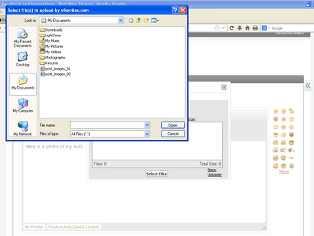Click the Firefox home icon

tap(247, 28)
